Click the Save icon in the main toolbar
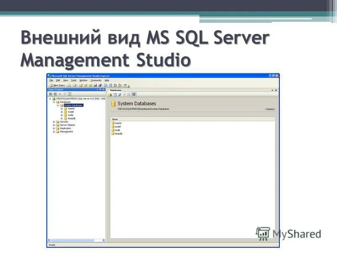The height and width of the screenshot is (253, 337). point(95,85)
